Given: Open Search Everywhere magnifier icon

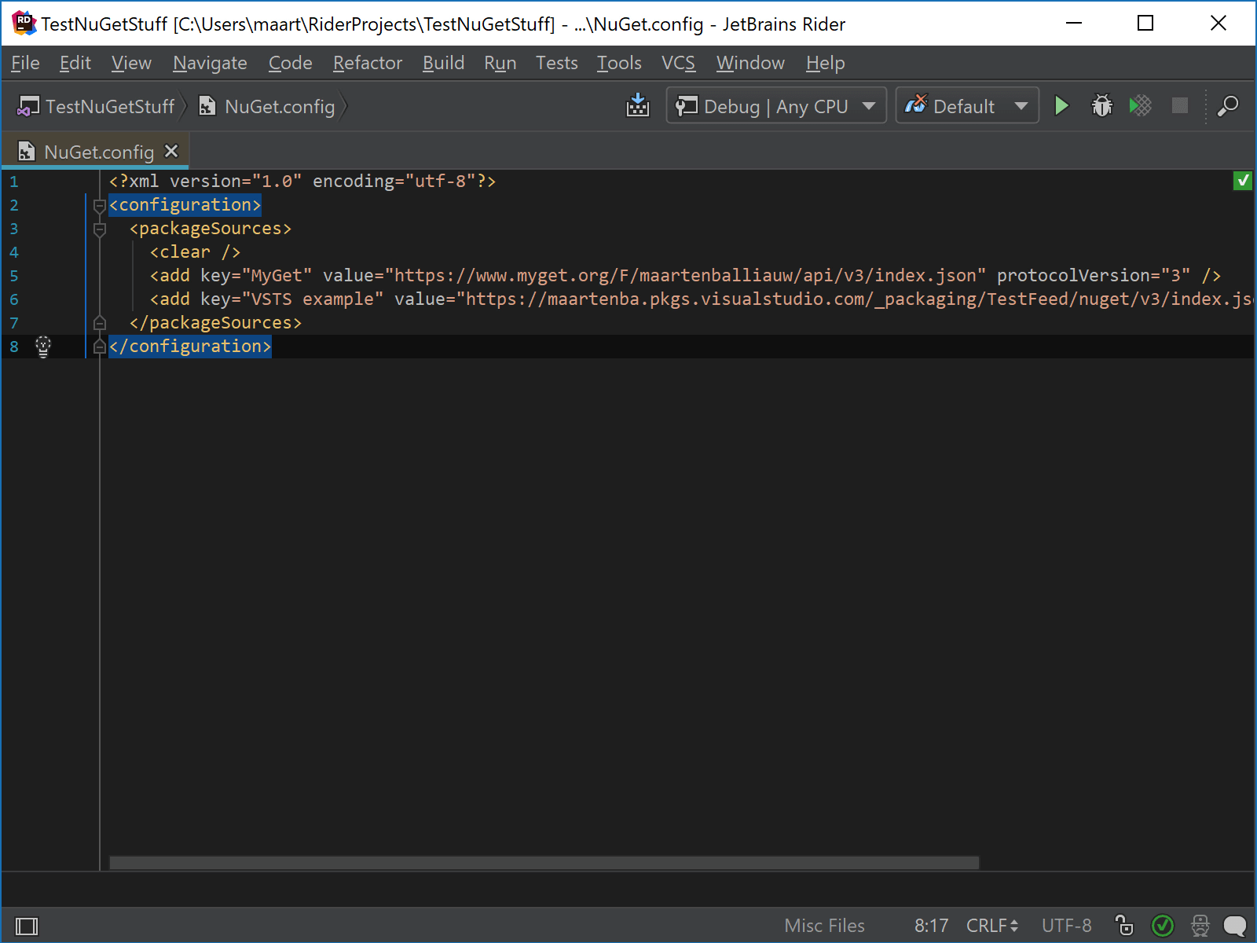Looking at the screenshot, I should tap(1228, 105).
